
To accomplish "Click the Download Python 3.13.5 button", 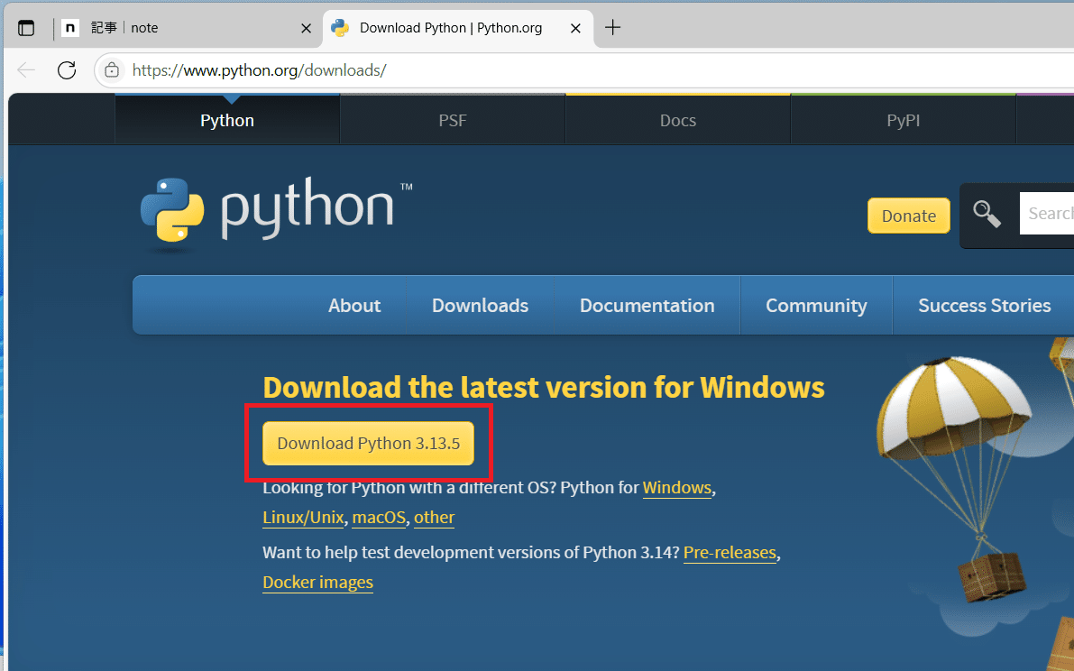I will 368,443.
